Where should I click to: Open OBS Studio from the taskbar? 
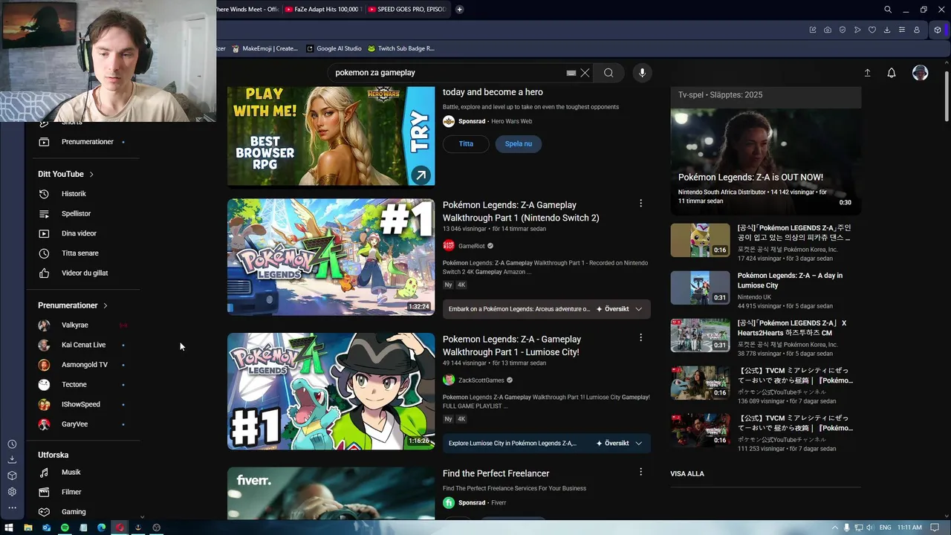pyautogui.click(x=157, y=528)
